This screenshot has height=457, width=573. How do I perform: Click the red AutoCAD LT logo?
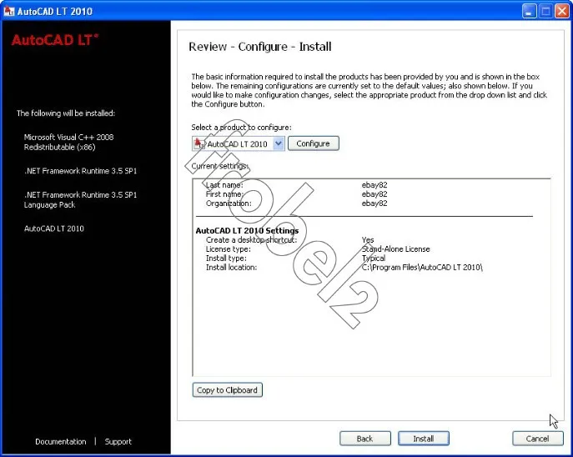pos(55,40)
